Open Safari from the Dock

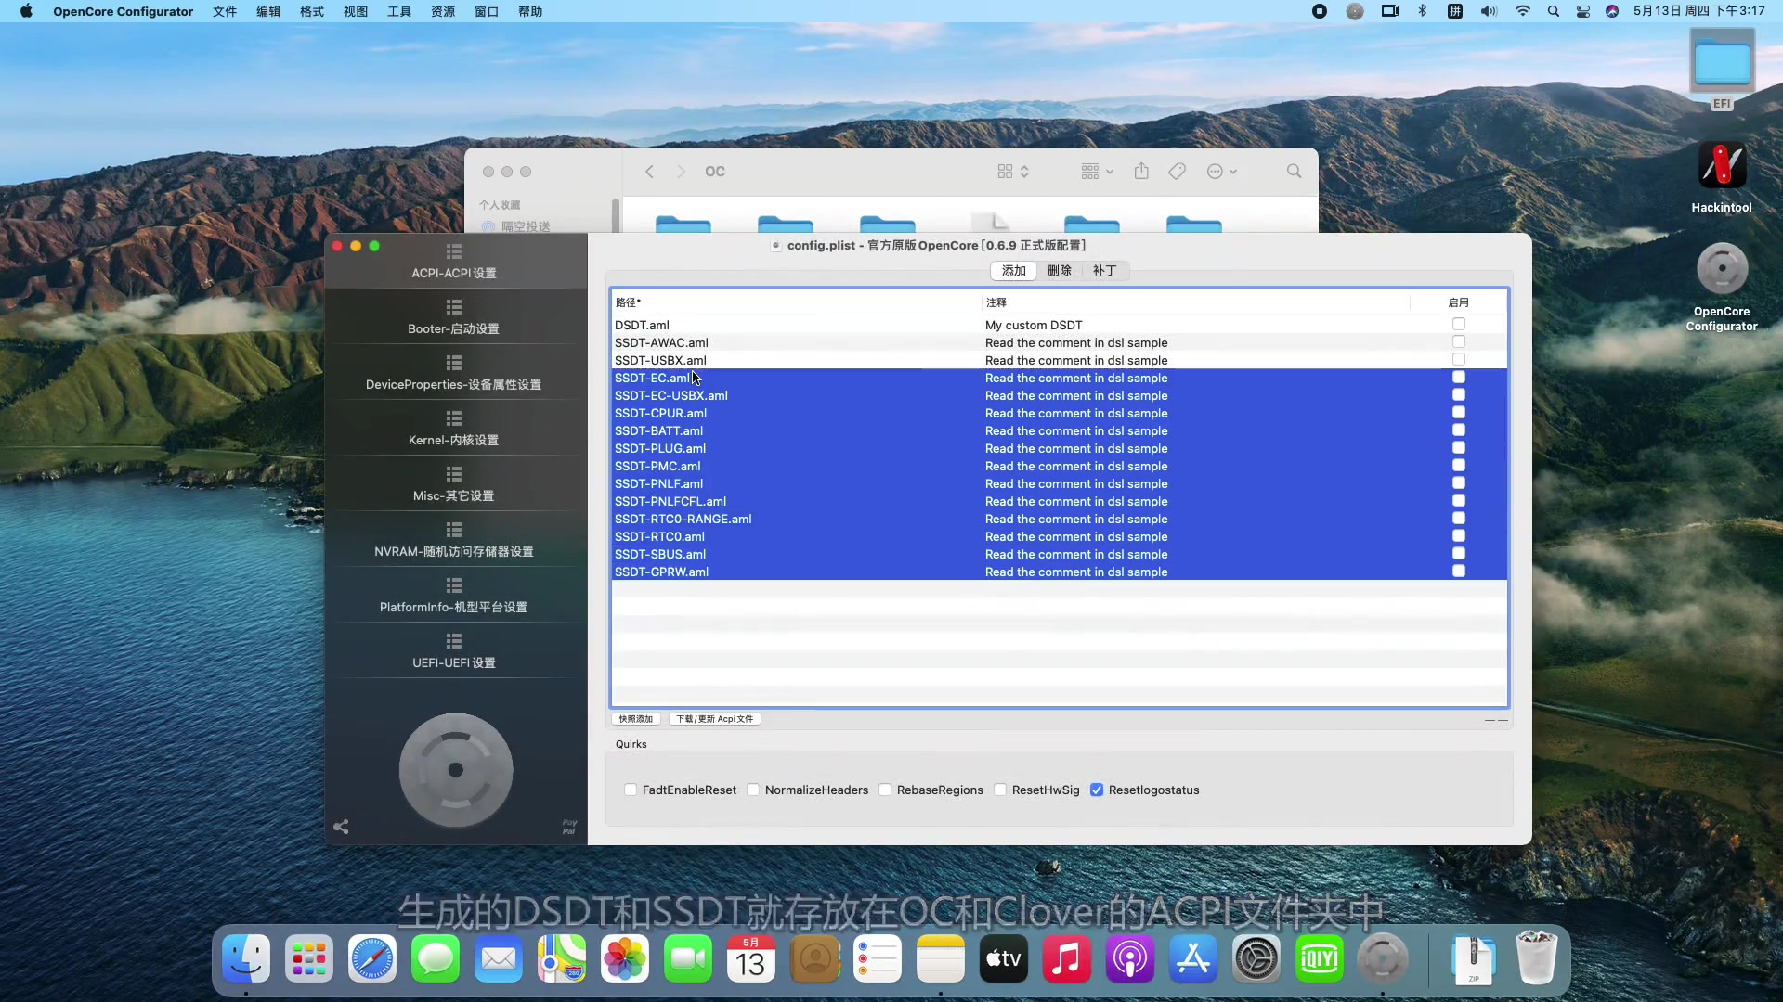[x=372, y=959]
